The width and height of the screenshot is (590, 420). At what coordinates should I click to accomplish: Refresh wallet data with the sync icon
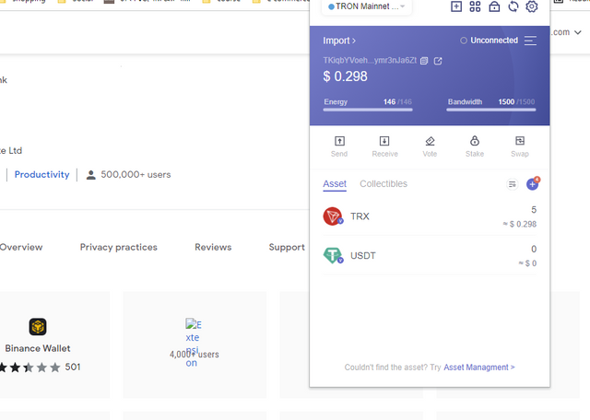[513, 6]
